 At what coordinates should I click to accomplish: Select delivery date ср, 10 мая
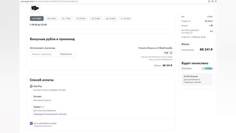pyautogui.click(x=111, y=18)
